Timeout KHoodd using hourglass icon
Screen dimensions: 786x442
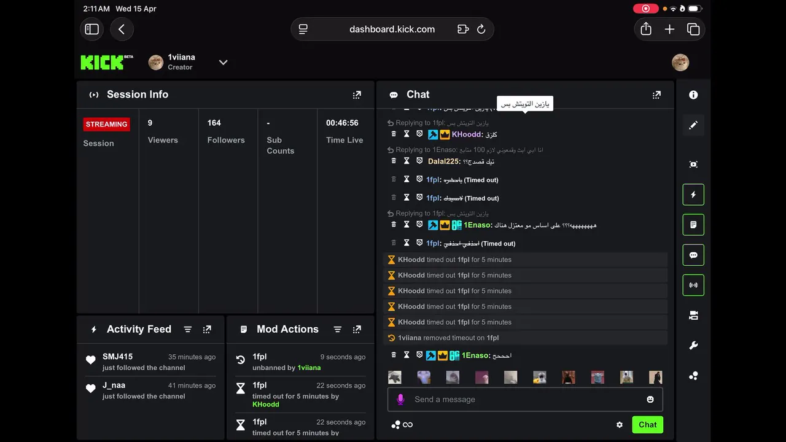pos(407,134)
